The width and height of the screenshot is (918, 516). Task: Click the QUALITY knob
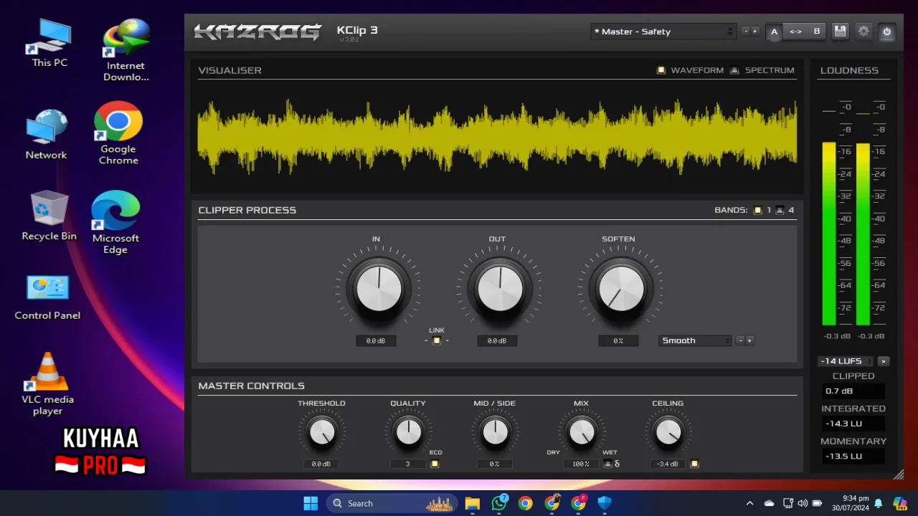pyautogui.click(x=408, y=432)
